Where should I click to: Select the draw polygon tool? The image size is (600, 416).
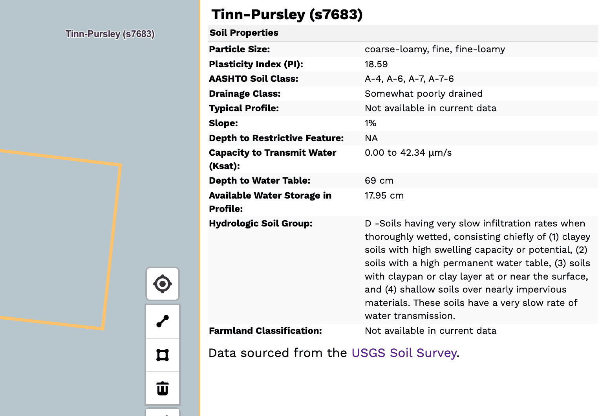(163, 355)
